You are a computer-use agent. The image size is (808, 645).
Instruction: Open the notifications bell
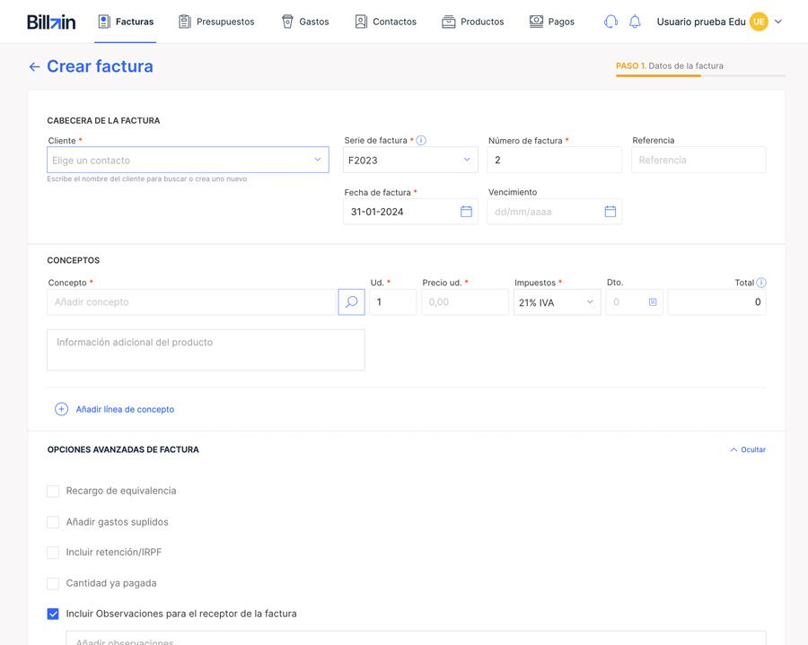[x=635, y=22]
